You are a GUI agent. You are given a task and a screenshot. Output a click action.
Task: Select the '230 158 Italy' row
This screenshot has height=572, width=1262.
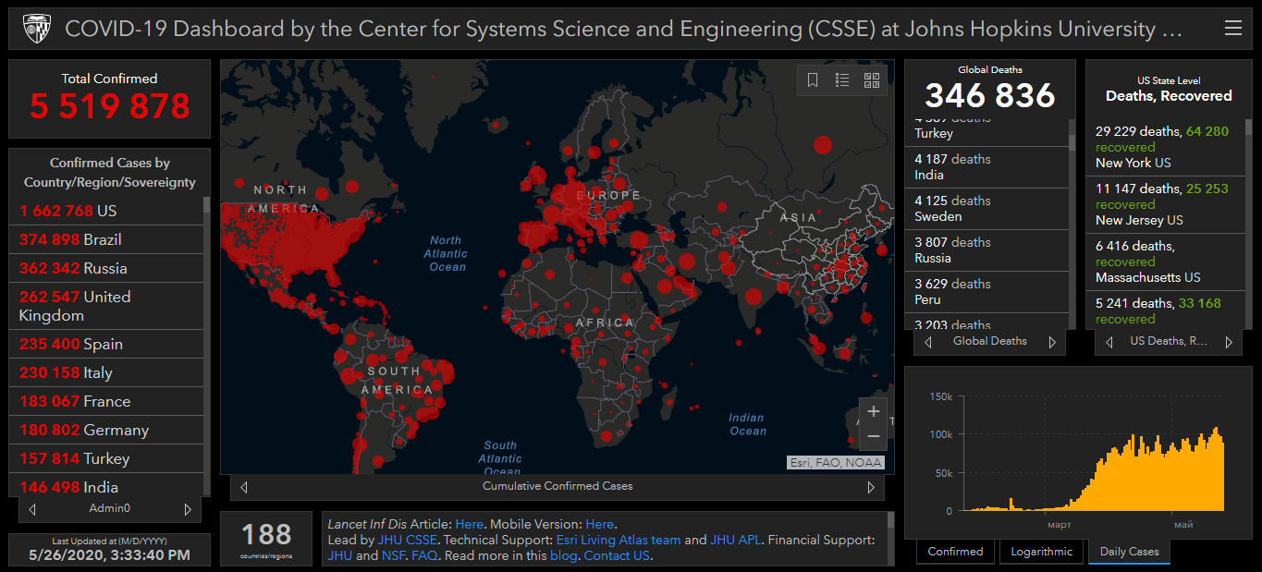106,372
